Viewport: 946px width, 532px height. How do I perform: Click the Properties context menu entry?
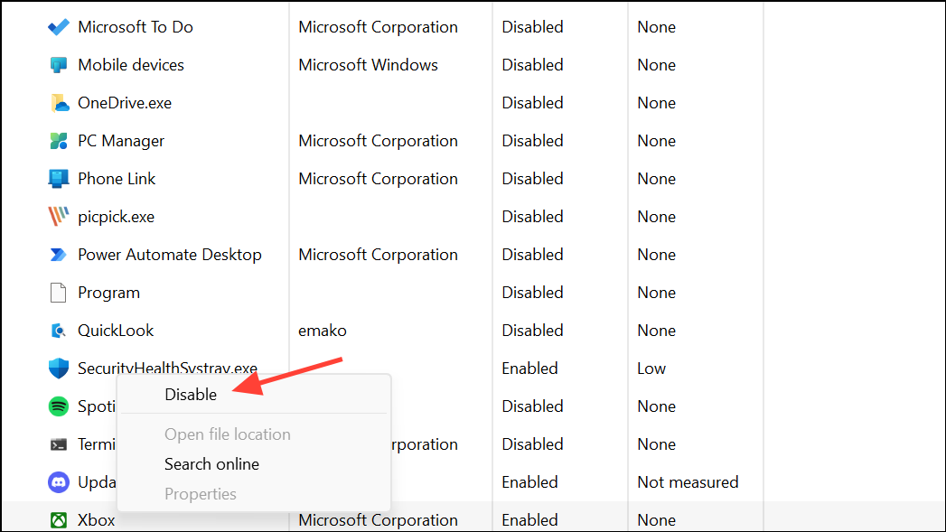coord(201,494)
